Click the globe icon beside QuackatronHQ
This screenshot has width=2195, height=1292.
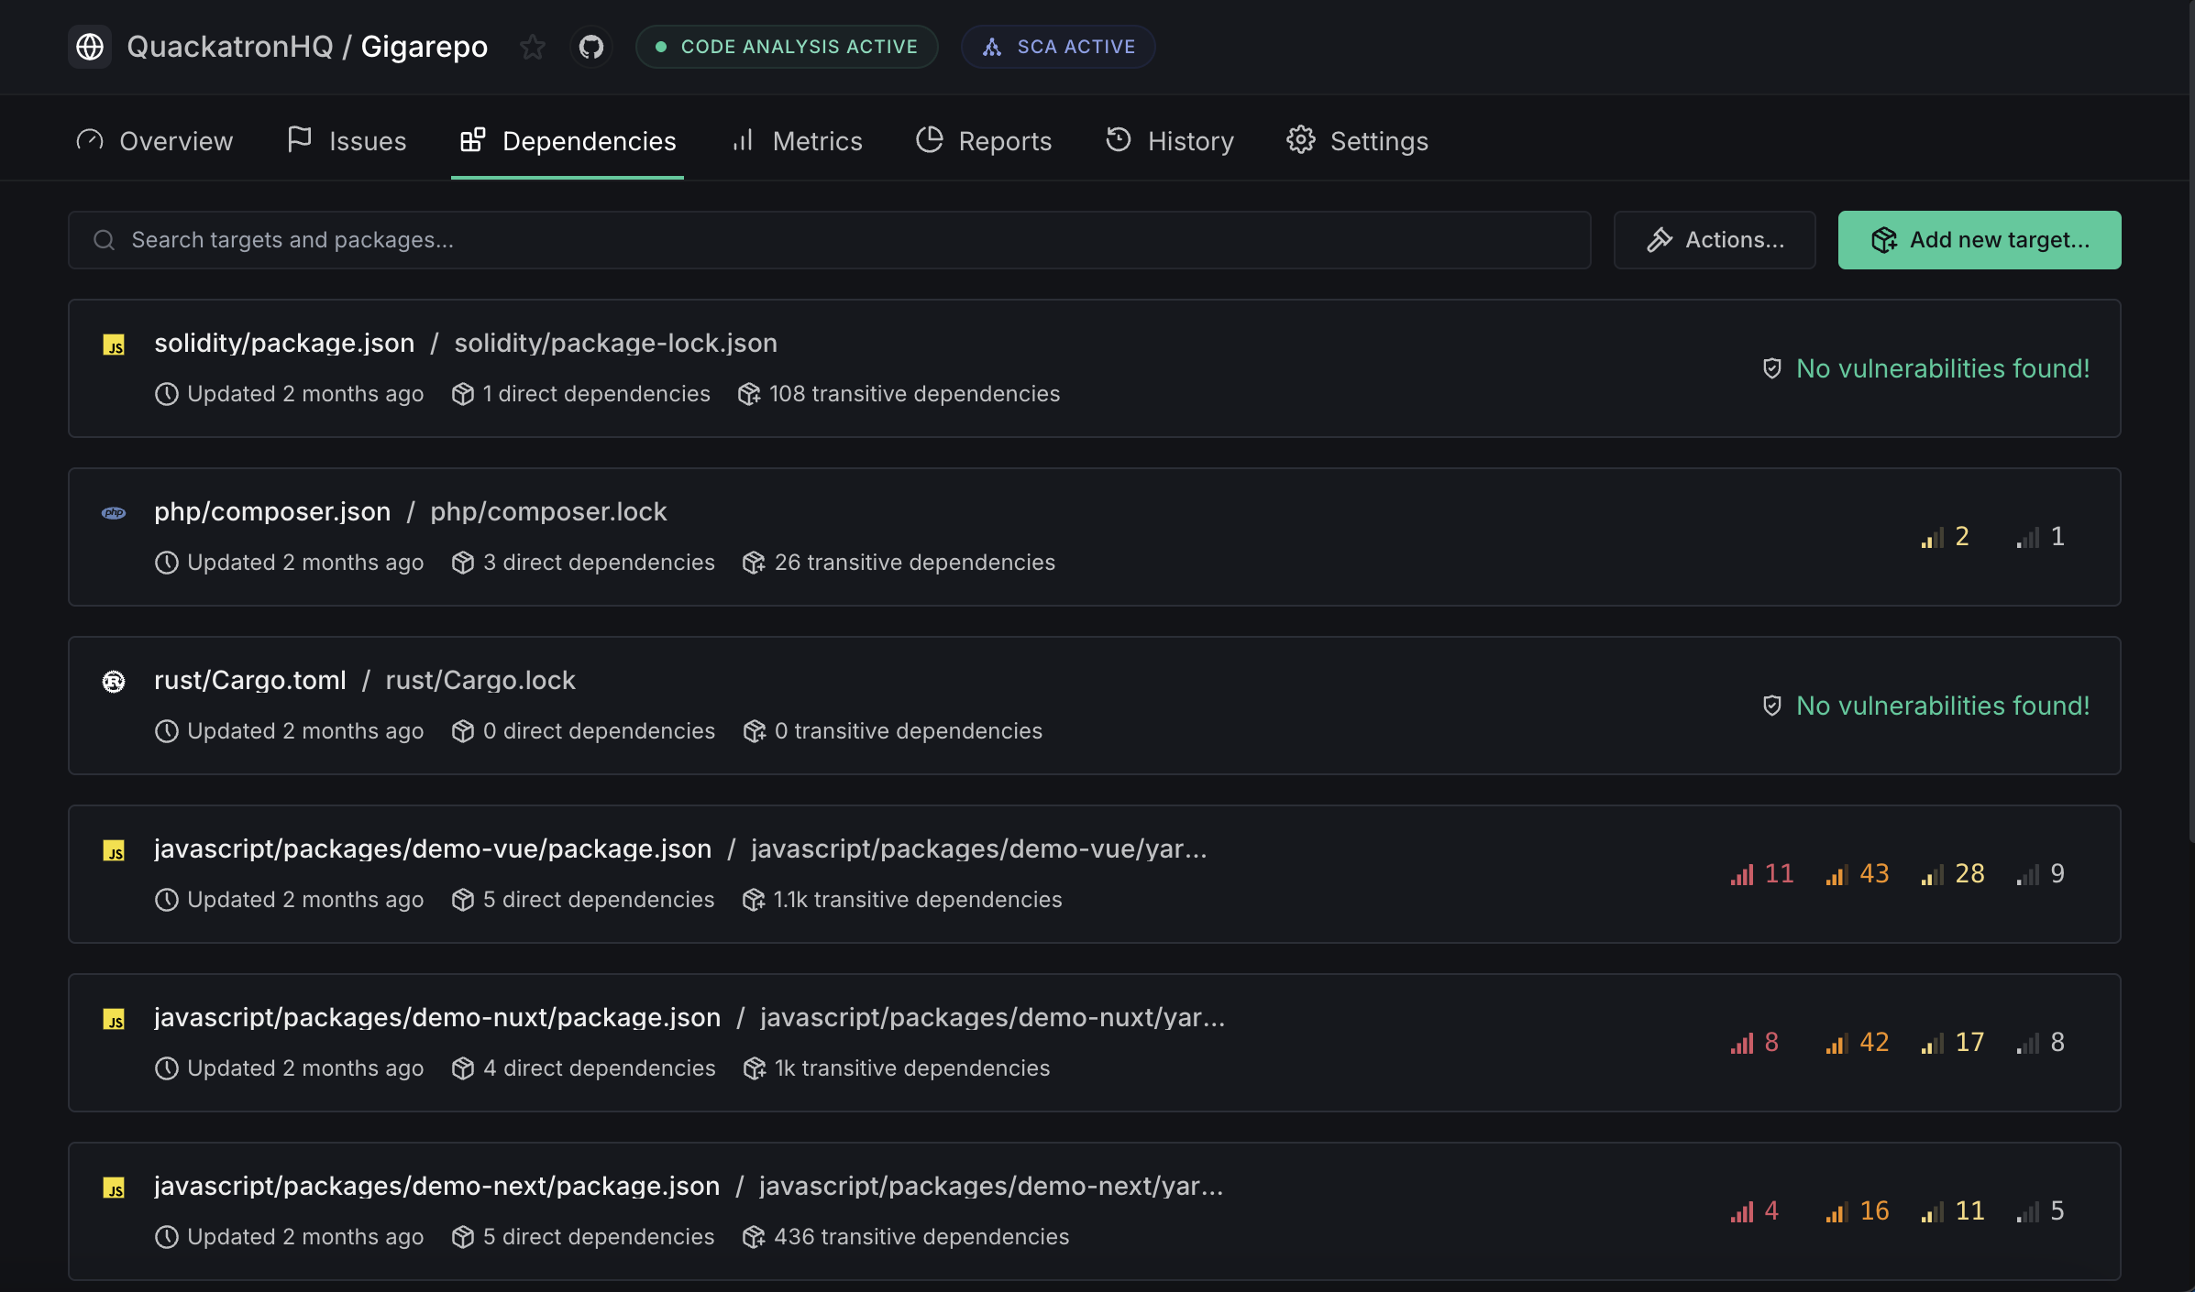point(90,47)
